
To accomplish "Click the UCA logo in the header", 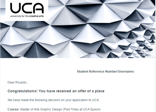I will (27, 10).
